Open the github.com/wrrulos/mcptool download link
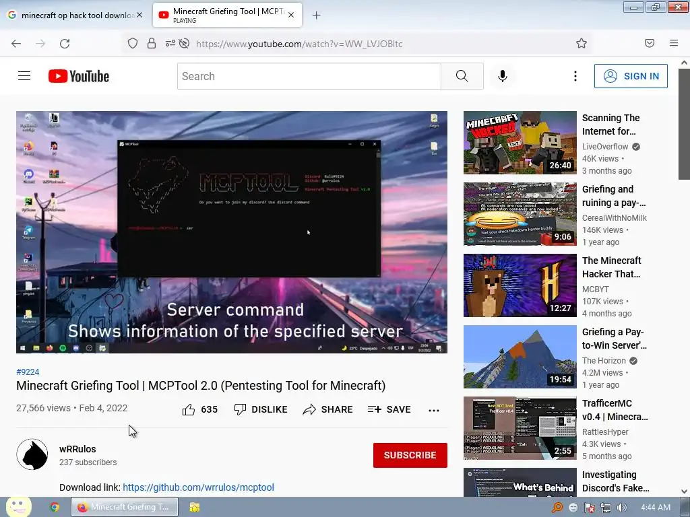Viewport: 690px width, 517px height. (199, 487)
